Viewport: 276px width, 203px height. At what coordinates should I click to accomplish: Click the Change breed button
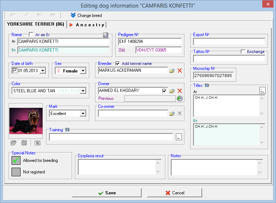coord(86,16)
